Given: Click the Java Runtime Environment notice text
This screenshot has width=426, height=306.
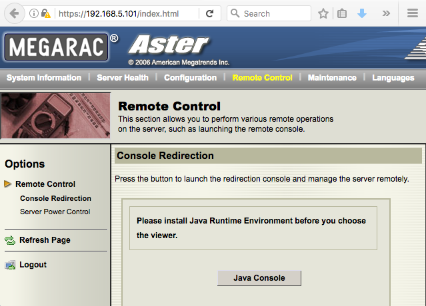Looking at the screenshot, I should pyautogui.click(x=251, y=228).
